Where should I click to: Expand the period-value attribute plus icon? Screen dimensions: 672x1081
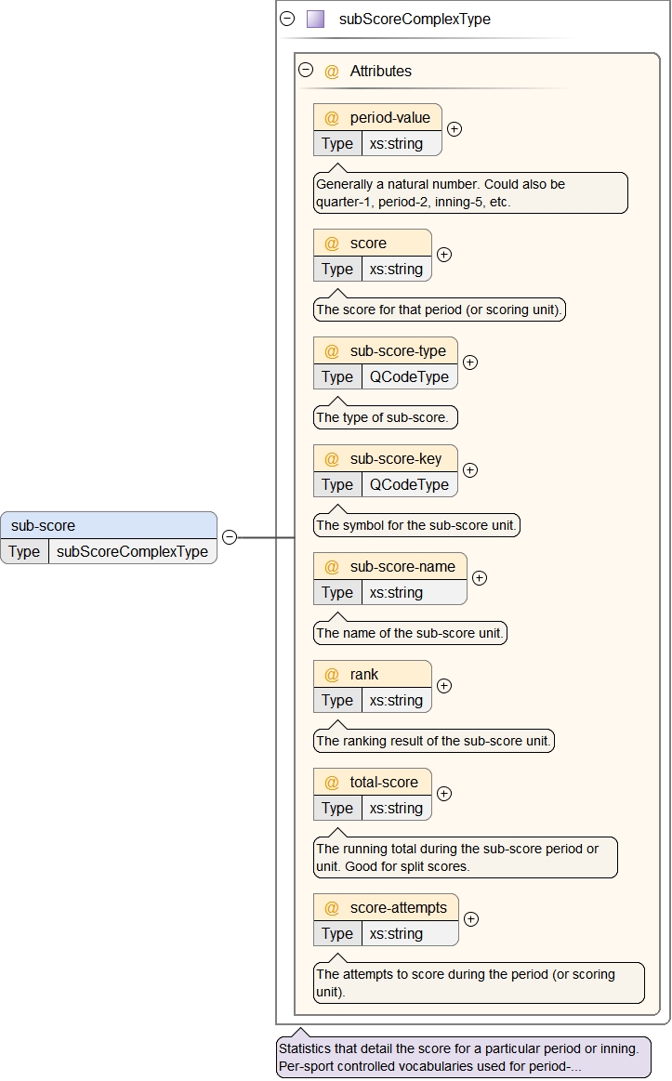click(x=455, y=129)
